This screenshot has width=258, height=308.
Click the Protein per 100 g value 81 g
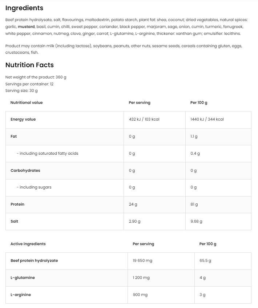coord(194,204)
